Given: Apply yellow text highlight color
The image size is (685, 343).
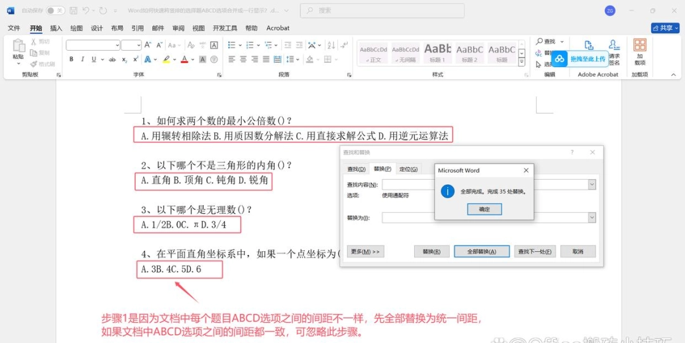Looking at the screenshot, I should [x=166, y=59].
